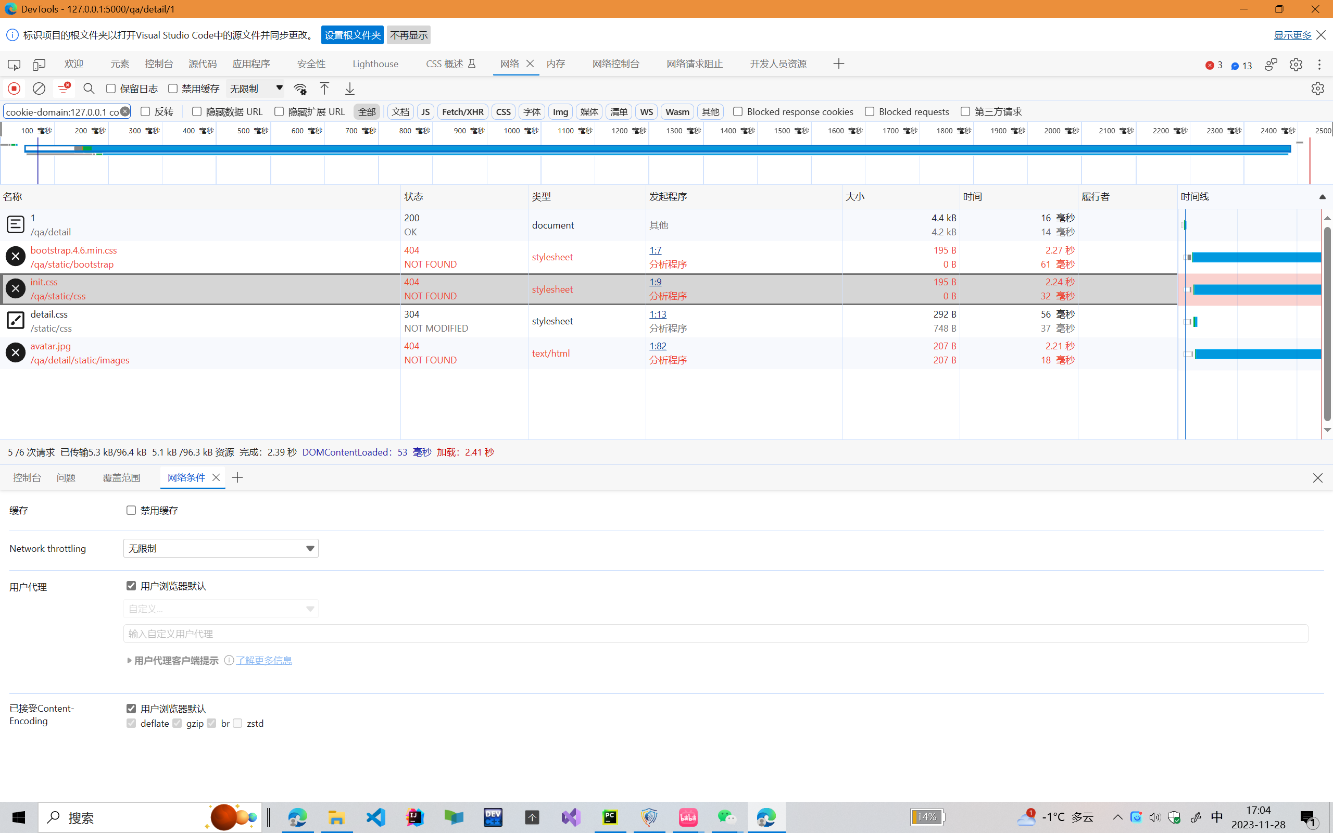This screenshot has width=1333, height=833.
Task: Select the Fetch/XHR filter chip
Action: [462, 112]
